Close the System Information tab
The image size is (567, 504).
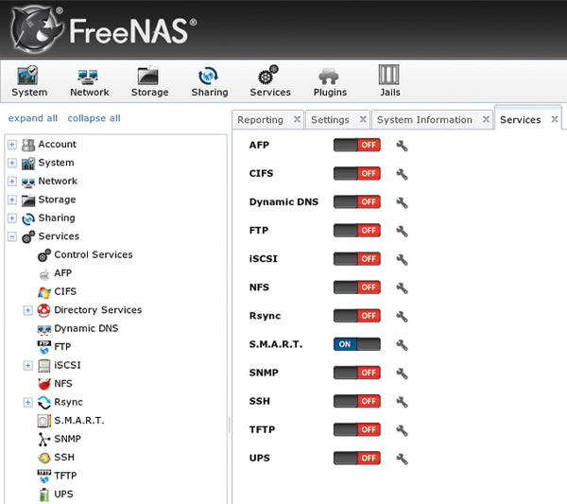pos(486,119)
